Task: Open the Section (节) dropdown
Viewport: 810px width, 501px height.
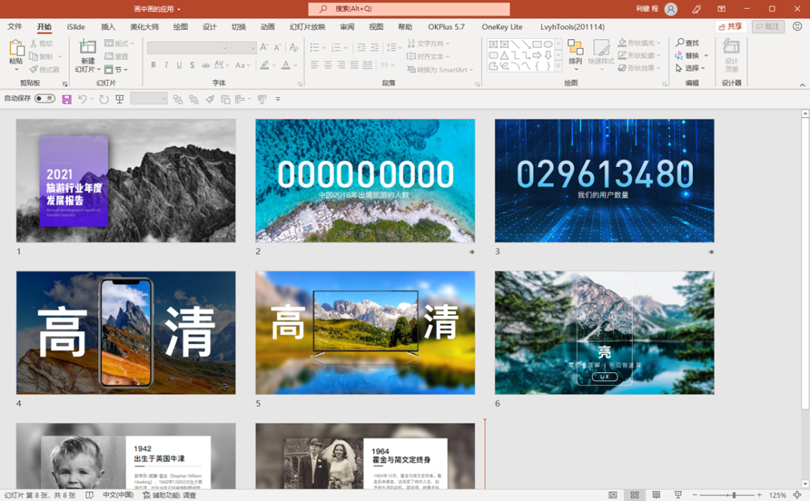Action: tap(116, 69)
